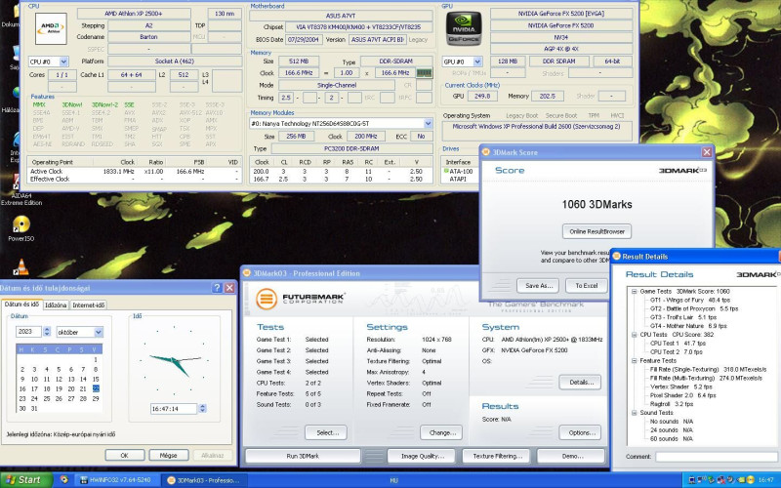Image resolution: width=781 pixels, height=488 pixels.
Task: Collapse the CPU Tests tree node
Action: coord(634,335)
